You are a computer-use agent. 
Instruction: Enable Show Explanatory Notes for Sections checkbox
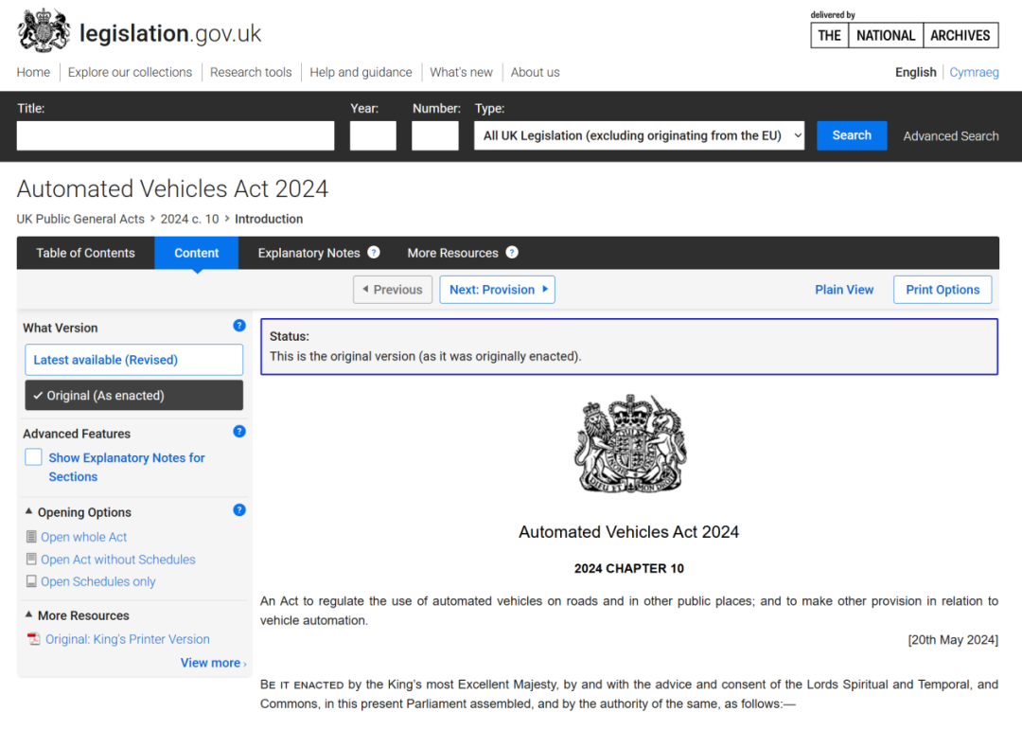tap(34, 457)
